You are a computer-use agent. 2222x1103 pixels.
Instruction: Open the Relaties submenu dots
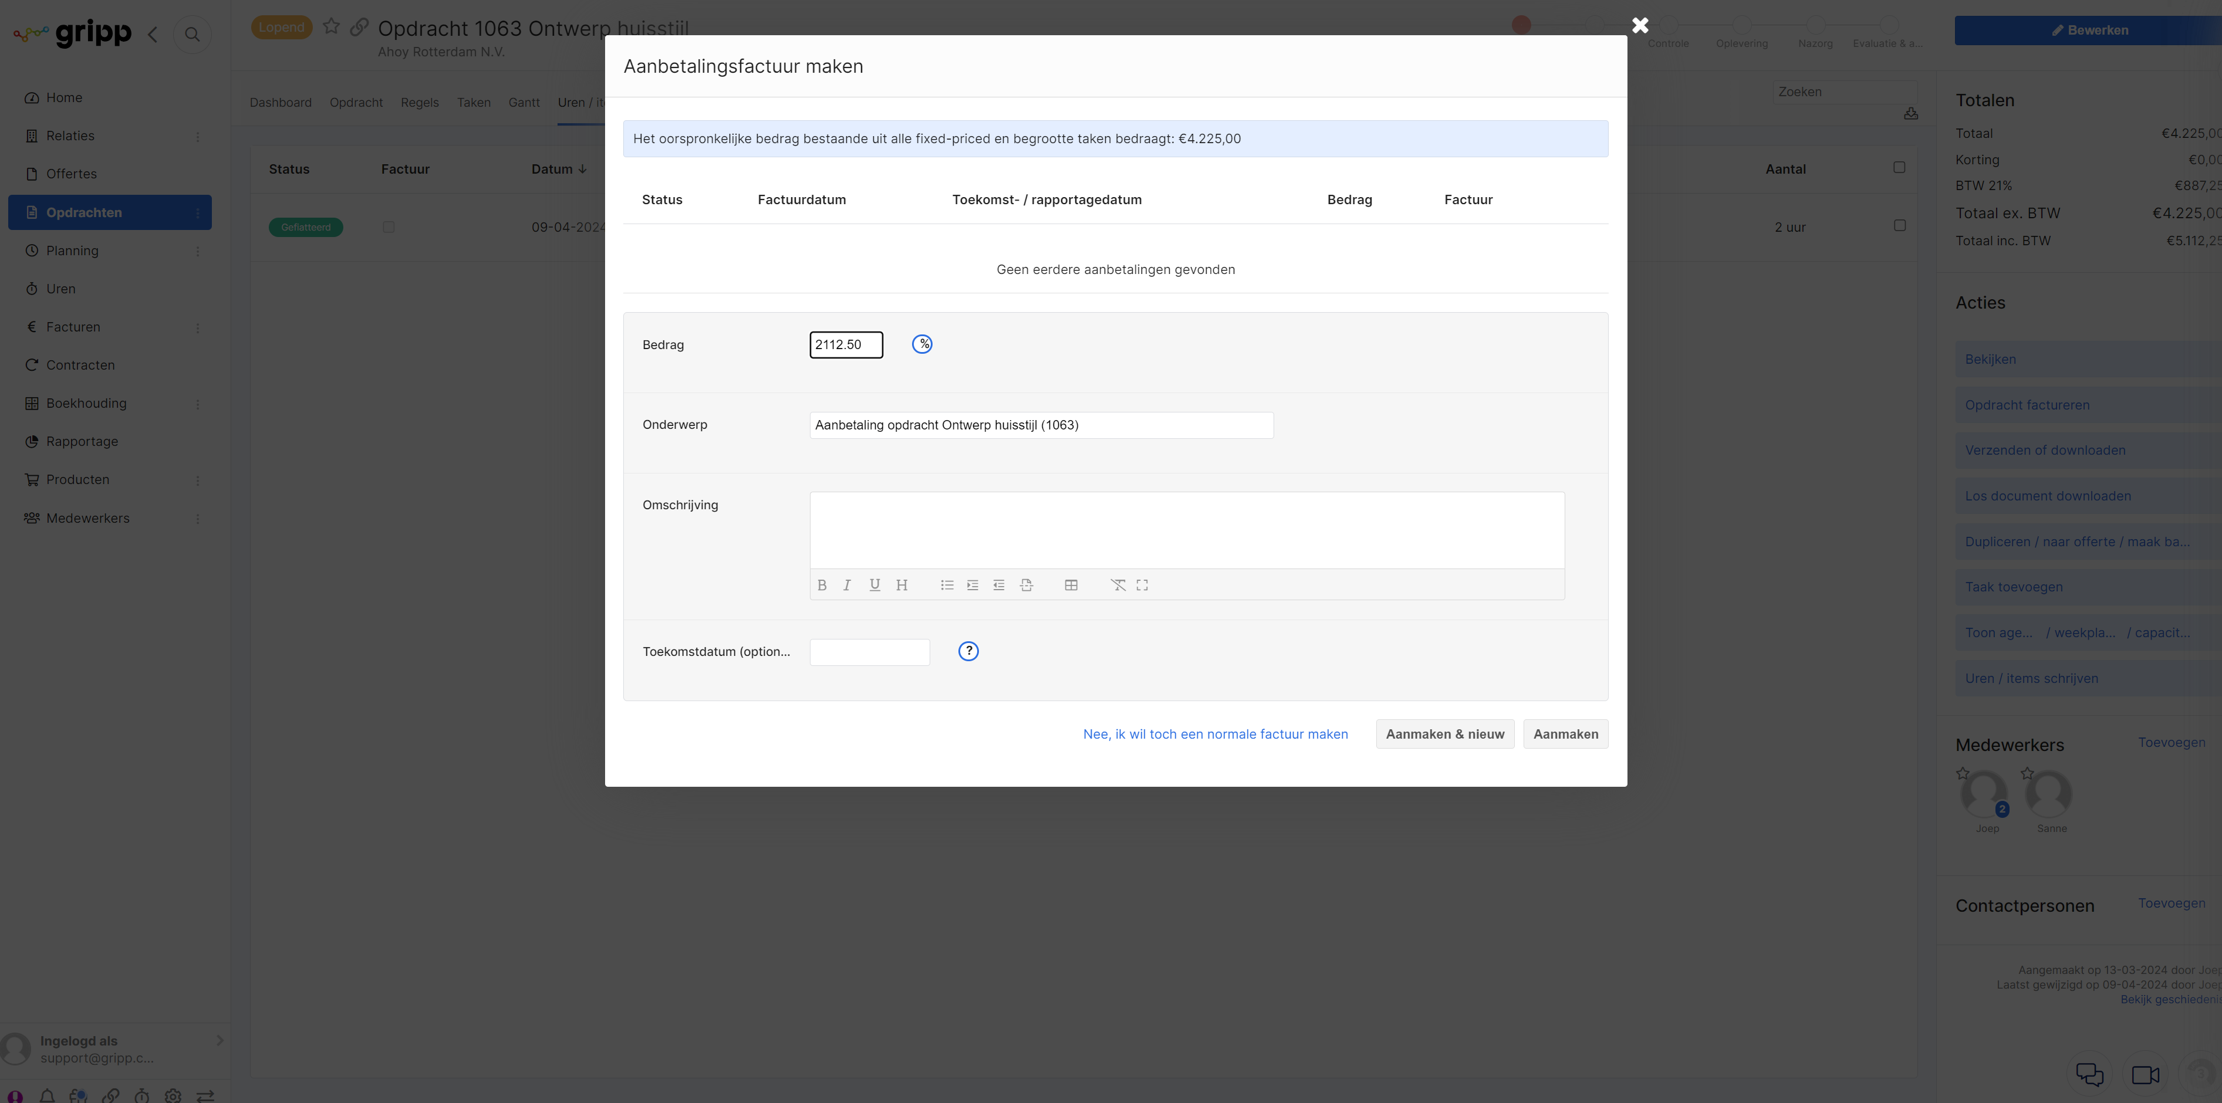click(x=198, y=136)
